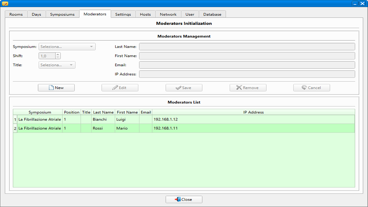Select the Rossi last name cell
368x207 pixels.
pos(103,128)
